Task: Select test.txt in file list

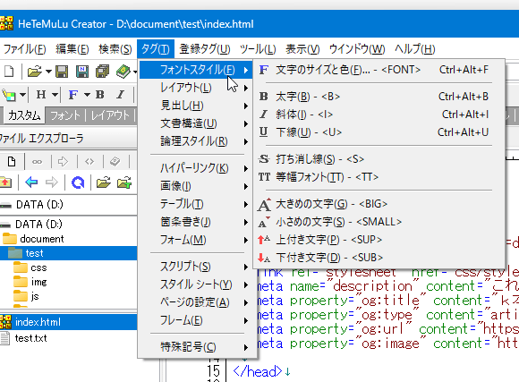Action: [x=30, y=338]
